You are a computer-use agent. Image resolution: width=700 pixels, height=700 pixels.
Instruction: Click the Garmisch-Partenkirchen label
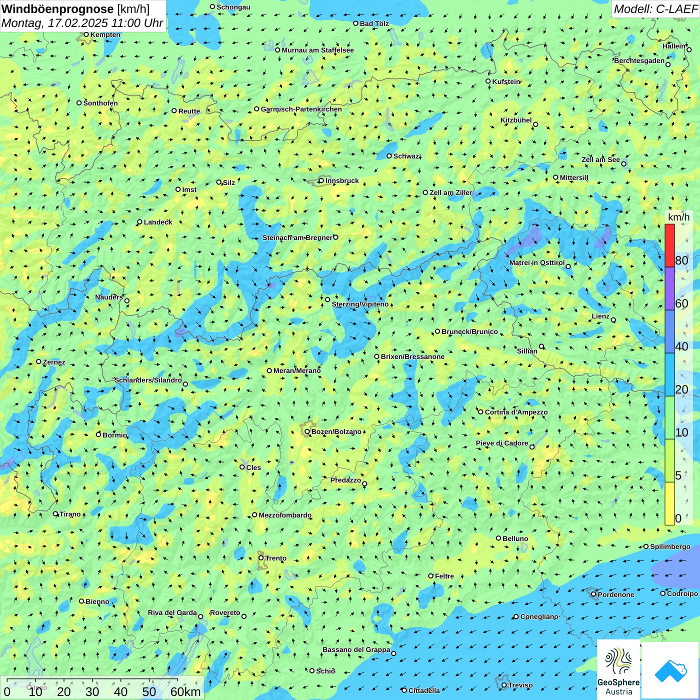(x=301, y=109)
